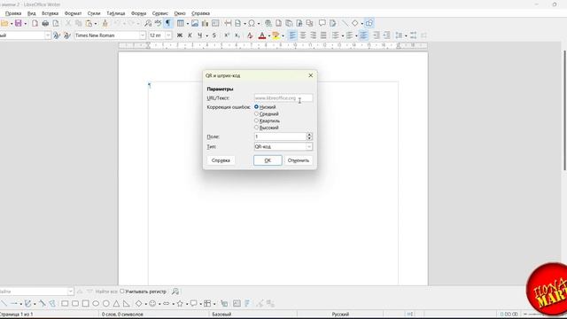The width and height of the screenshot is (567, 319).
Task: Click the Save document icon
Action: click(18, 24)
